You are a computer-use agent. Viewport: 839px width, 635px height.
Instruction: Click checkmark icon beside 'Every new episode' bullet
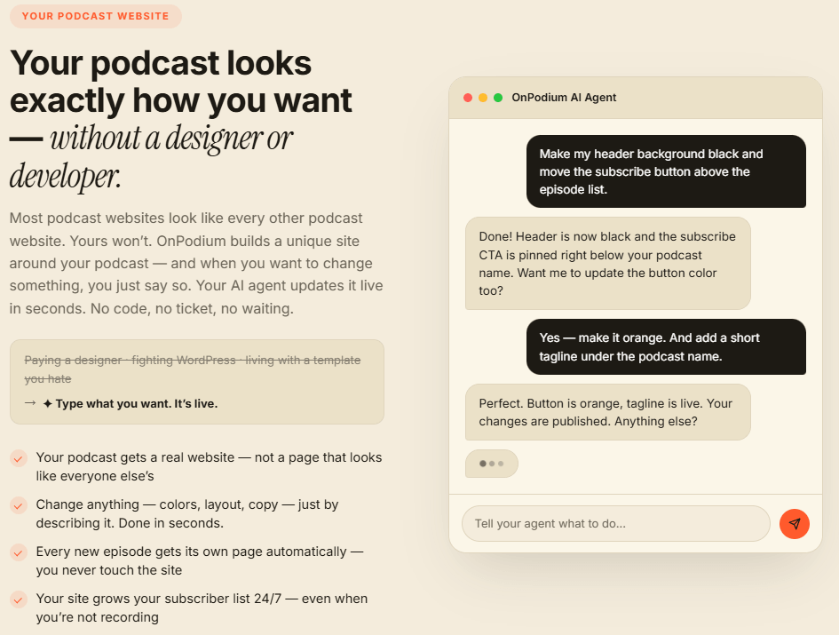pyautogui.click(x=18, y=552)
